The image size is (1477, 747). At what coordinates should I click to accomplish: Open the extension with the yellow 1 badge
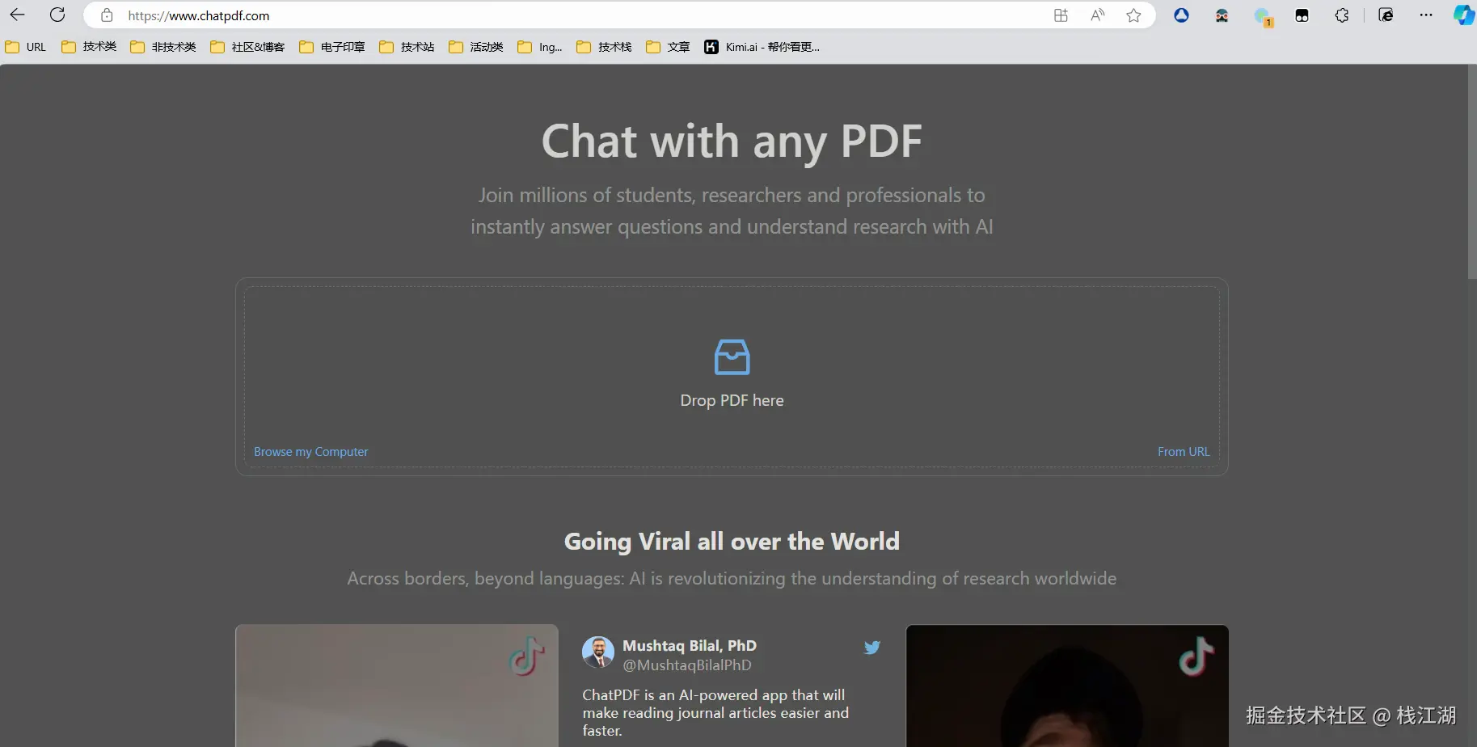click(1263, 17)
